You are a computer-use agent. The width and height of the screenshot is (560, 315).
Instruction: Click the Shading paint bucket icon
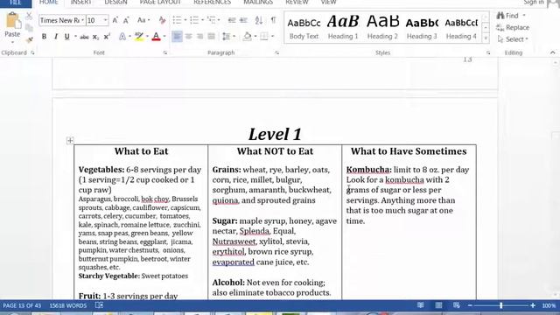(247, 37)
